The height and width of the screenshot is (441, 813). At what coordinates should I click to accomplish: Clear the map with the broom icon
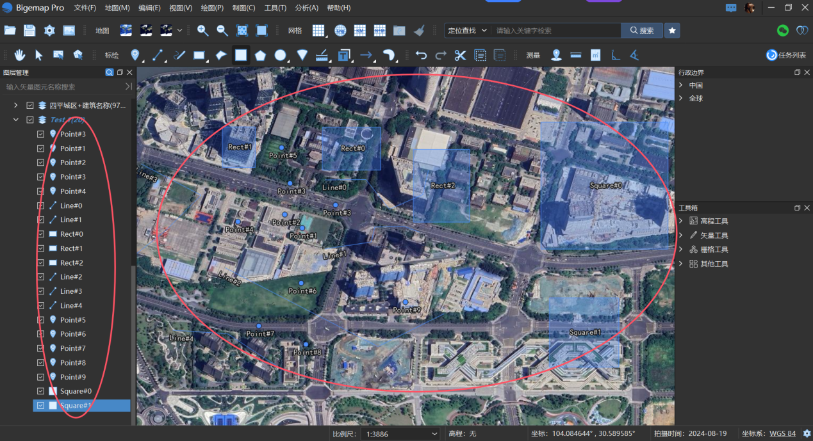[419, 30]
